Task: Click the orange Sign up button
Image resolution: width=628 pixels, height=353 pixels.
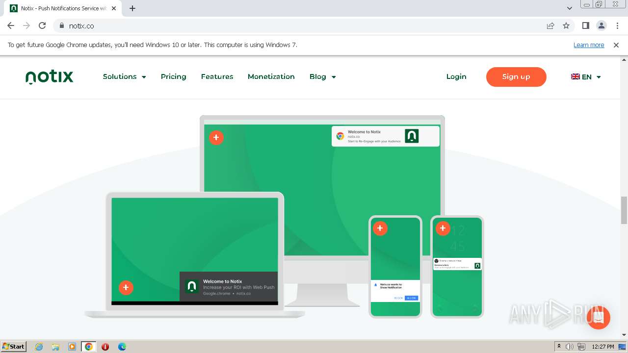Action: tap(516, 76)
